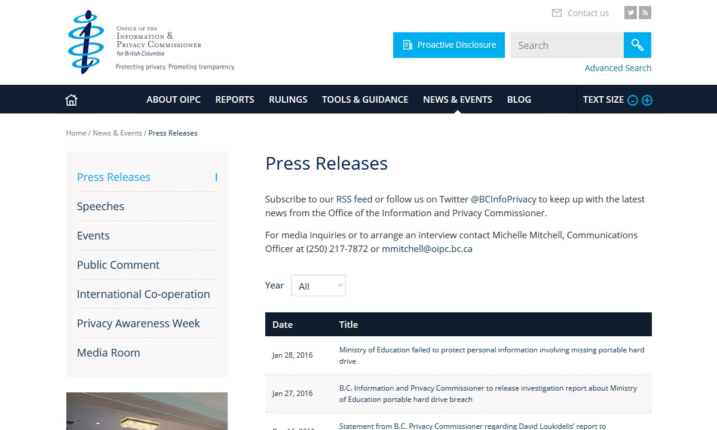
Task: Open the Jan 27 investigation report release
Action: coord(488,394)
